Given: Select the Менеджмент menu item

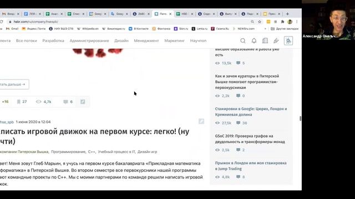Looking at the screenshot, I should point(146,41).
